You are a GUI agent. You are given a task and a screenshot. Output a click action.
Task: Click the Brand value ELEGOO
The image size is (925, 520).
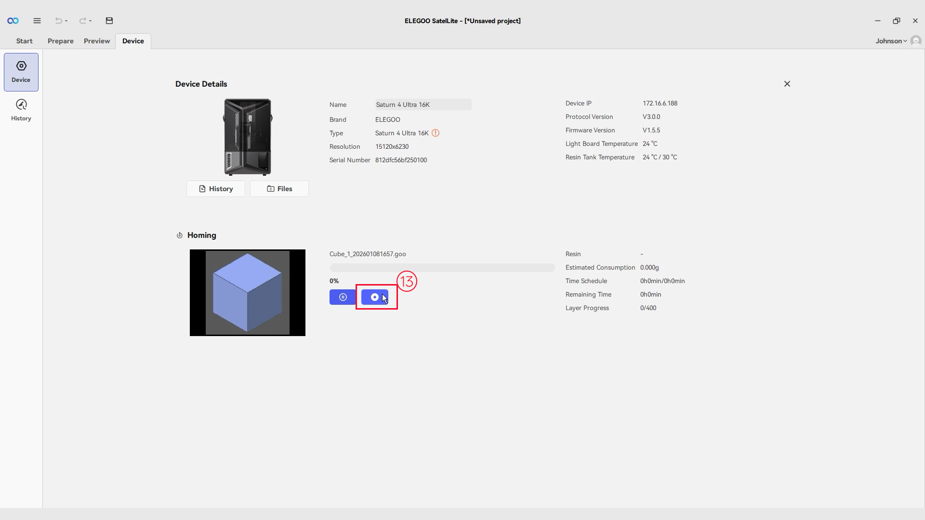[388, 119]
